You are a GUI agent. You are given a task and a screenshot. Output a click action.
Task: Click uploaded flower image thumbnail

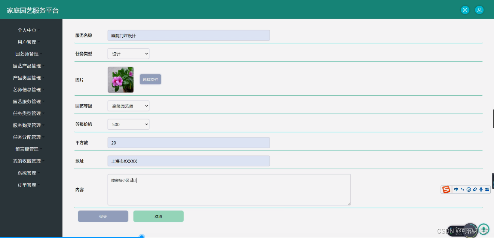121,80
